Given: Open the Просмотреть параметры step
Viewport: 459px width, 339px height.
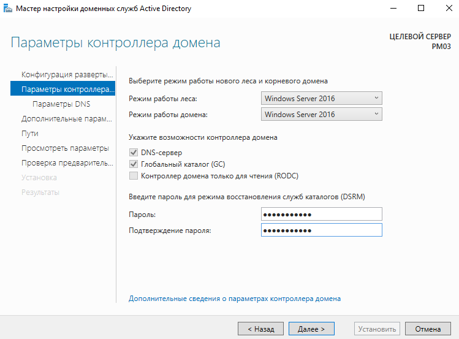Looking at the screenshot, I should pos(65,148).
